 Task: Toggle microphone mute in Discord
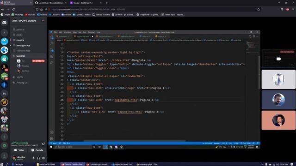coord(33,158)
